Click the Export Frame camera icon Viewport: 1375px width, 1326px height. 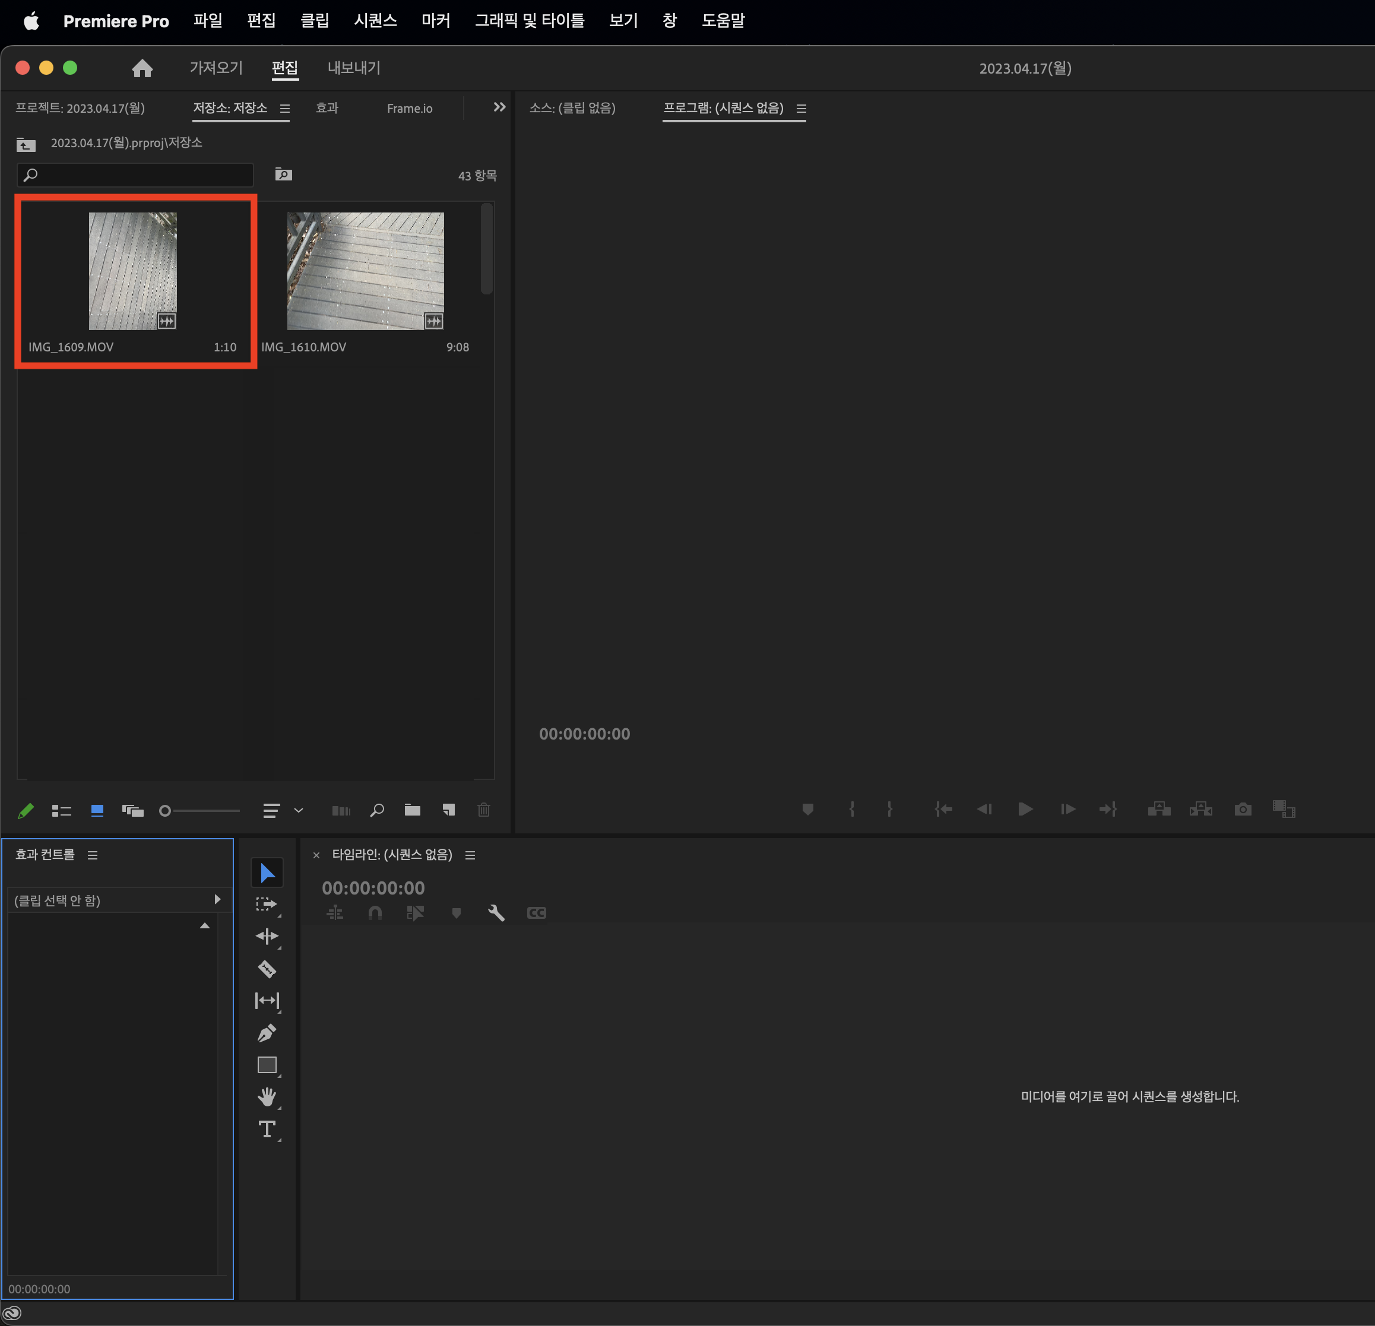tap(1243, 809)
